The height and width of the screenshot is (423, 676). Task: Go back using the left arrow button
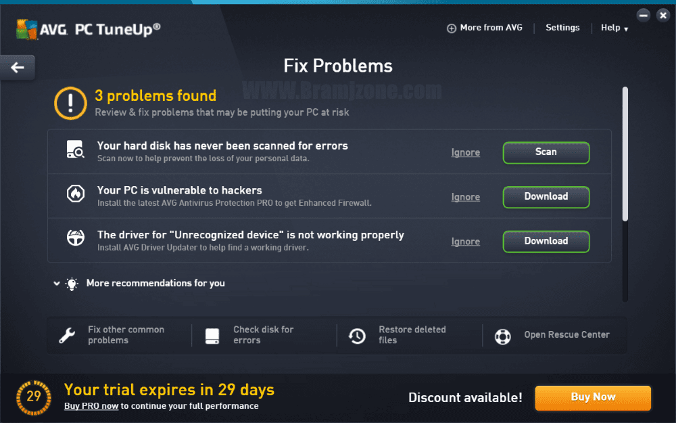click(18, 68)
